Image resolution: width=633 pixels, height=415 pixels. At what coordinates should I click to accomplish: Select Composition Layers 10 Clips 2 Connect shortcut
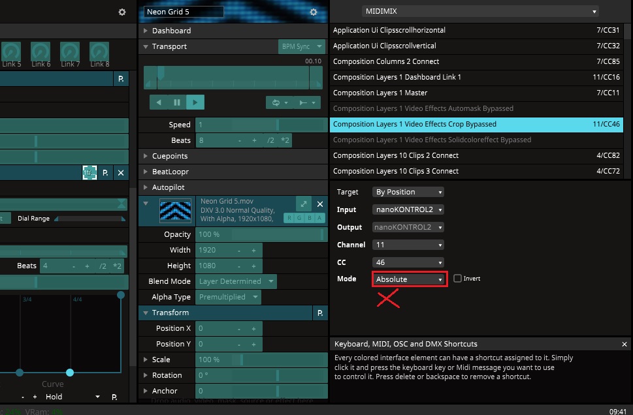[x=476, y=155]
